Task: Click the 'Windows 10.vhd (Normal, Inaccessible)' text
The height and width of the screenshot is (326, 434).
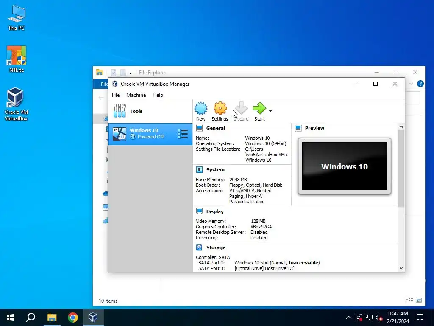Action: click(x=277, y=262)
